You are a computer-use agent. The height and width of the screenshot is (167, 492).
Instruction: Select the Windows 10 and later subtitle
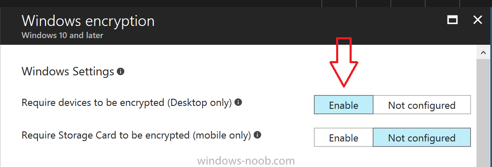pyautogui.click(x=63, y=35)
